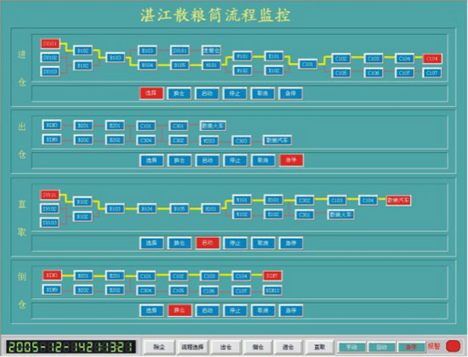The image size is (468, 357).
Task: Click the red 启动 button in 直取 section
Action: [208, 243]
